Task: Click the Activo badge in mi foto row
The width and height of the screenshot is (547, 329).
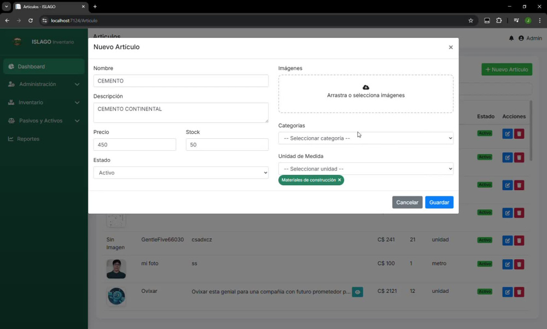Action: (x=485, y=264)
